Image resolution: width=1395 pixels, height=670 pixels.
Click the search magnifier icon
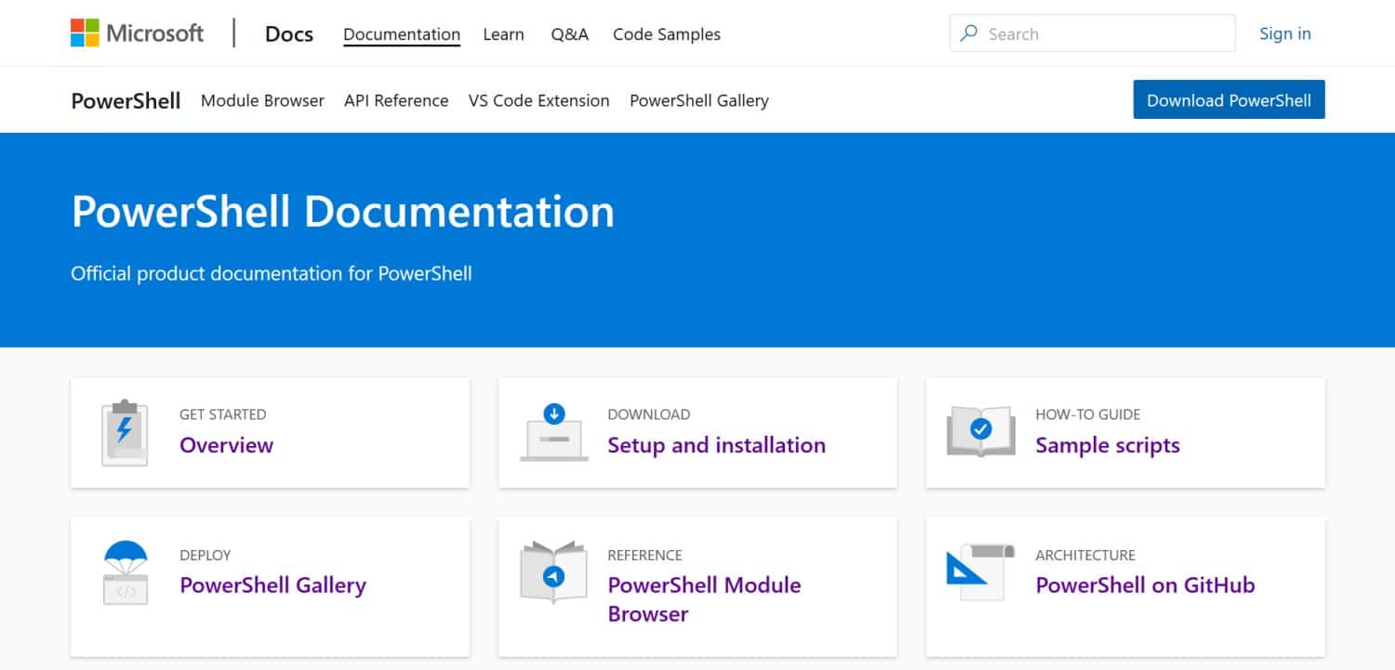click(x=969, y=33)
